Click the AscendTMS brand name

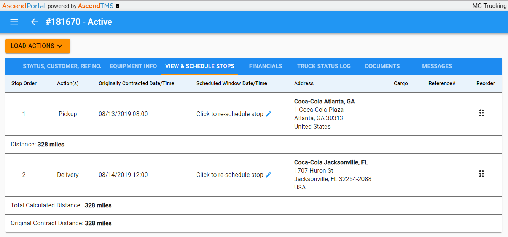click(x=96, y=6)
